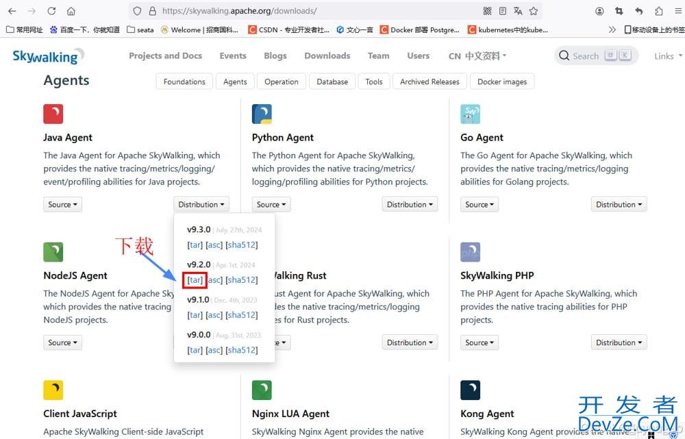The image size is (685, 439).
Task: Jump to the Foundations section
Action: (184, 81)
